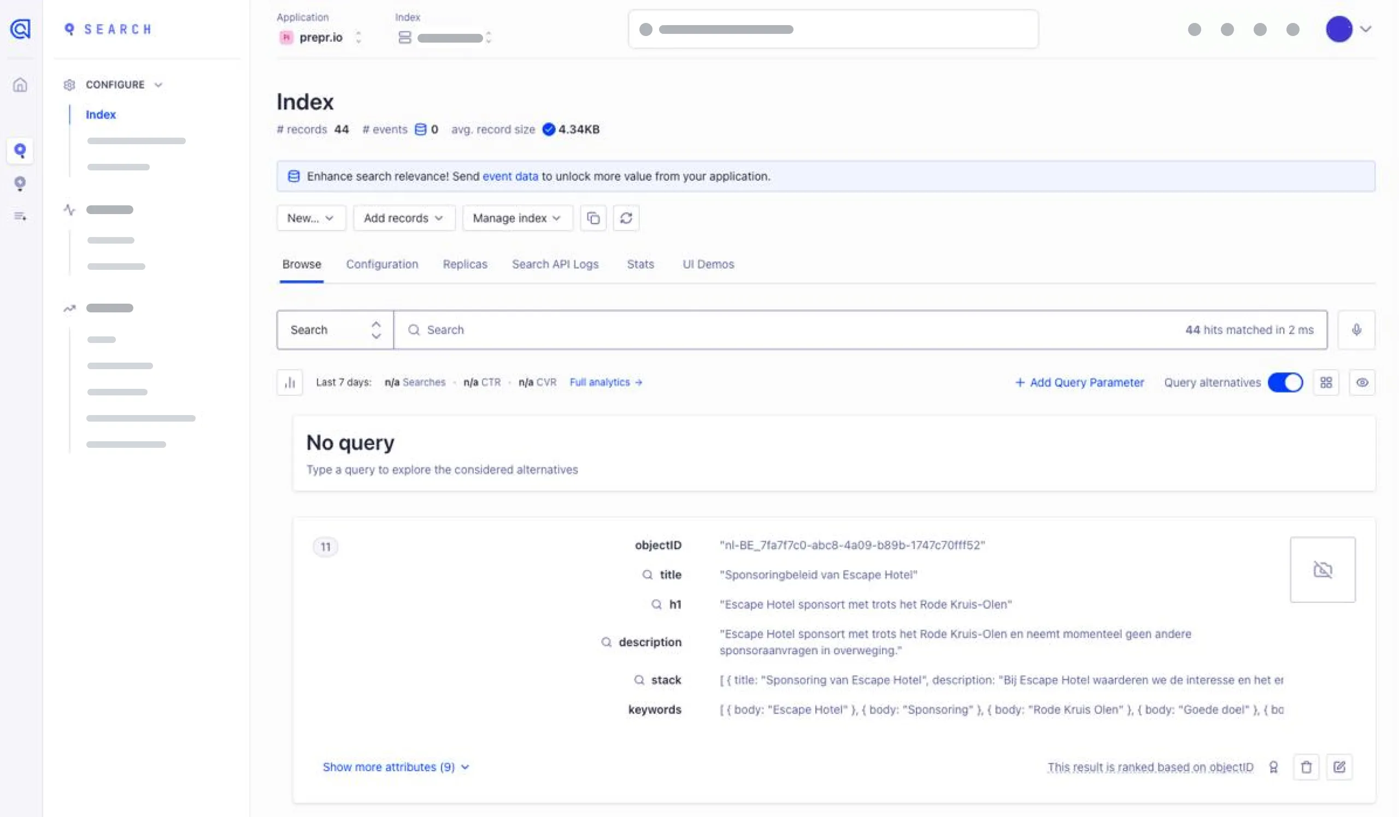The image size is (1399, 817).
Task: Open the Search API Logs tab
Action: (555, 264)
